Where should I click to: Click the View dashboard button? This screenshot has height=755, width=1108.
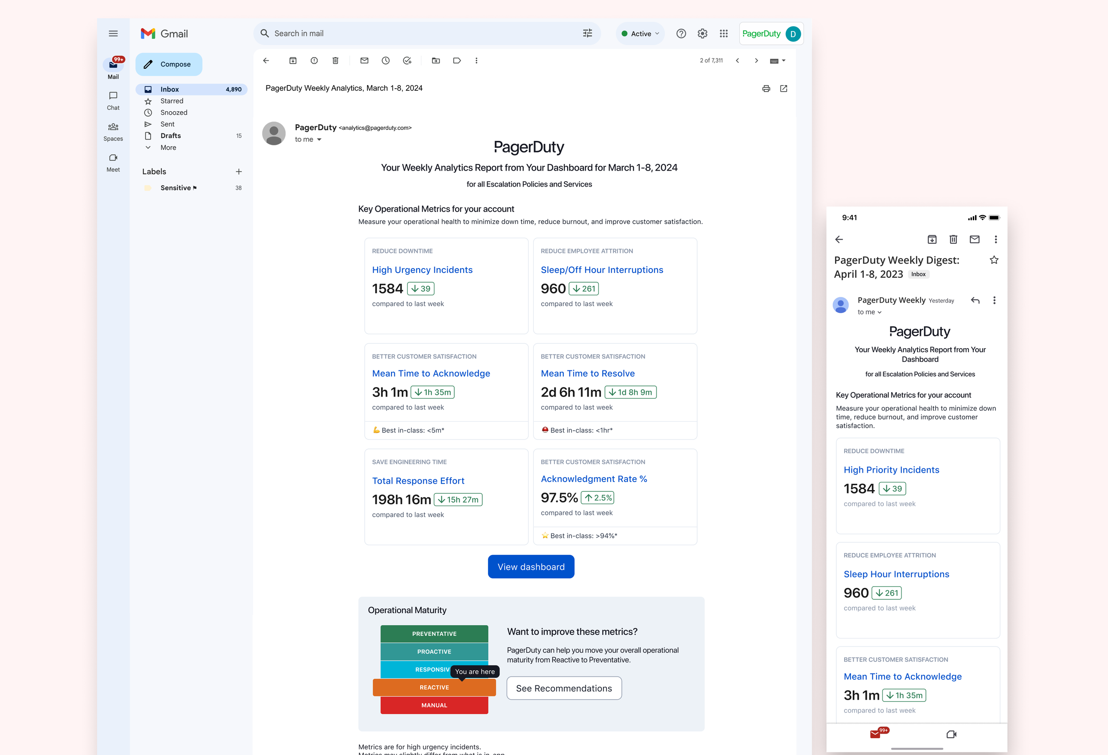pos(531,566)
